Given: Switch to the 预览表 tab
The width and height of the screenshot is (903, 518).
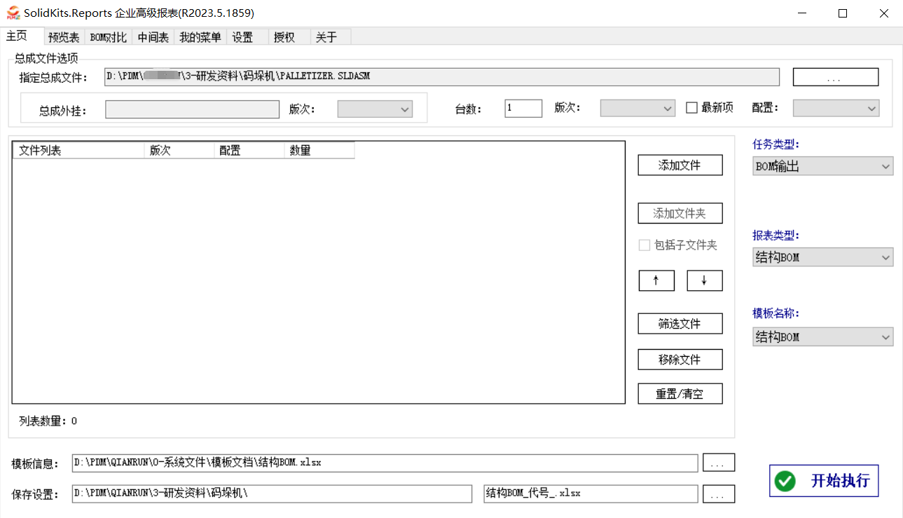Looking at the screenshot, I should [x=64, y=38].
